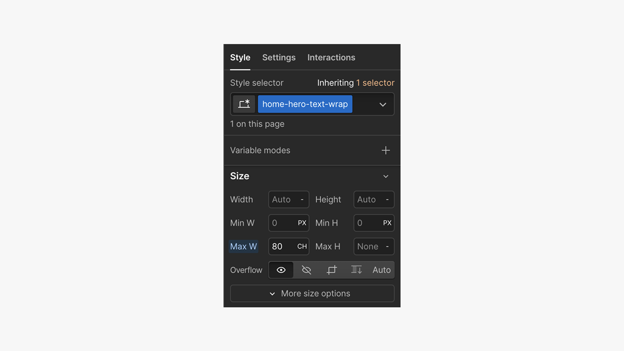624x351 pixels.
Task: Set overflow to visible with eye icon
Action: 281,269
